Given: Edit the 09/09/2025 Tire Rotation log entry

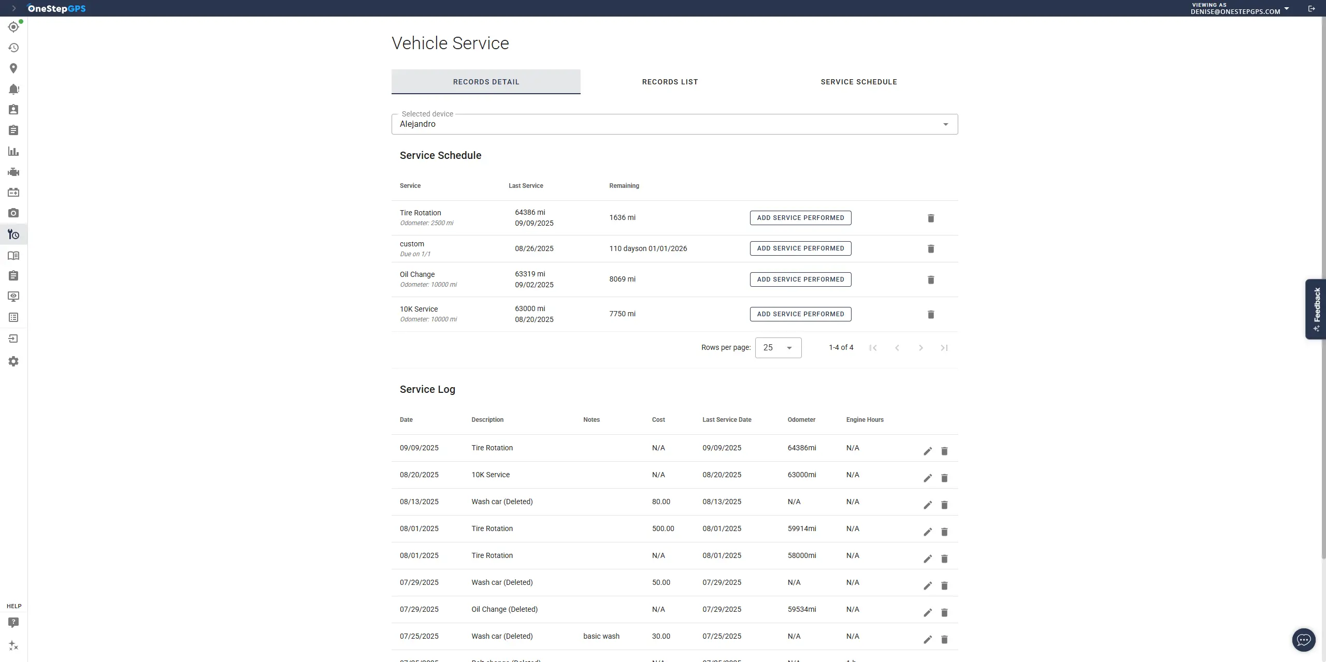Looking at the screenshot, I should [928, 451].
